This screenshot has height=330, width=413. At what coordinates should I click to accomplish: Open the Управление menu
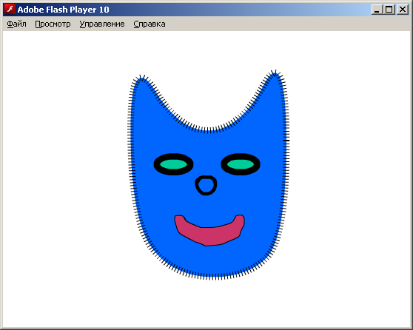coord(102,24)
